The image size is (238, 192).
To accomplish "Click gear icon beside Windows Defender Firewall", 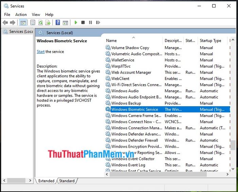I will click(108, 140).
